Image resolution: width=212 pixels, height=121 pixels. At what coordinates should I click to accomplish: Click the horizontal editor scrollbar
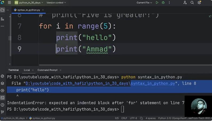125,65
